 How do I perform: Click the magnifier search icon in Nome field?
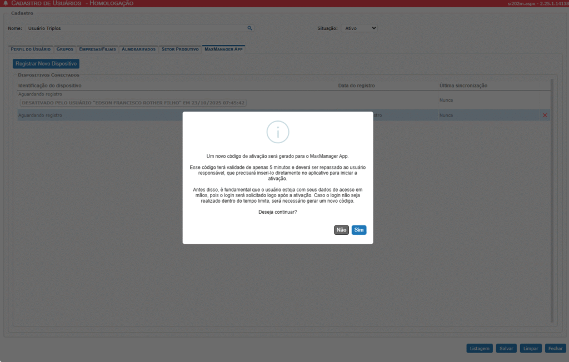250,28
